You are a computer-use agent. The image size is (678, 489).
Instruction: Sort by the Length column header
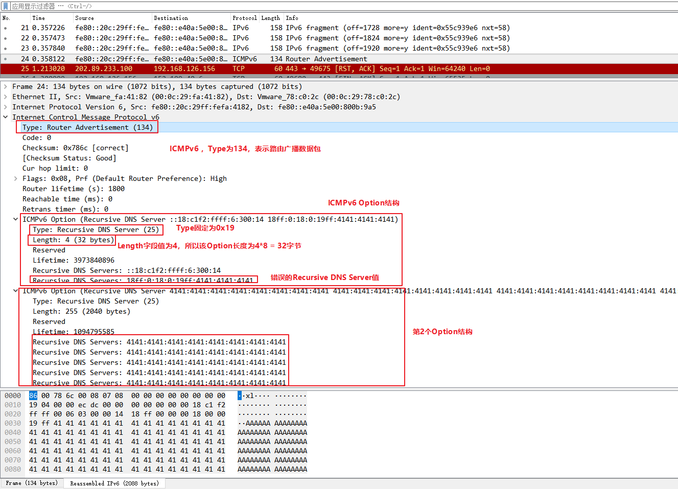point(271,18)
